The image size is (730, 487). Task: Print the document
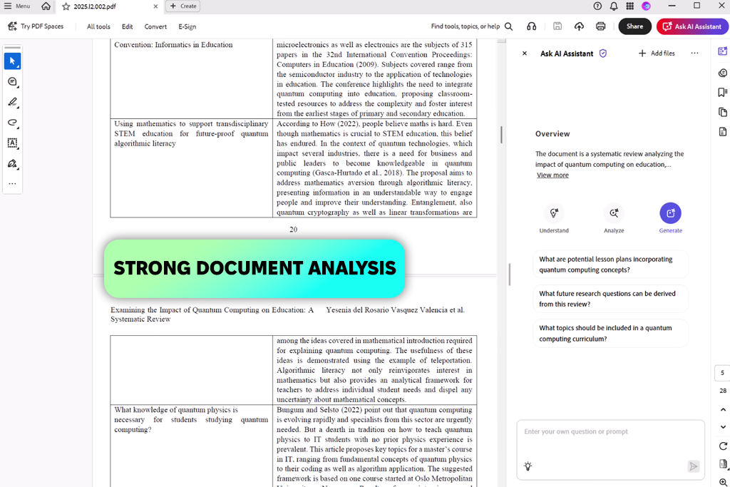[x=600, y=26]
